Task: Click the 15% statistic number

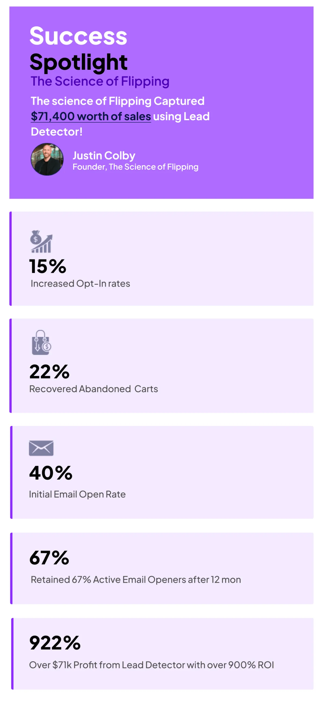Action: tap(48, 267)
